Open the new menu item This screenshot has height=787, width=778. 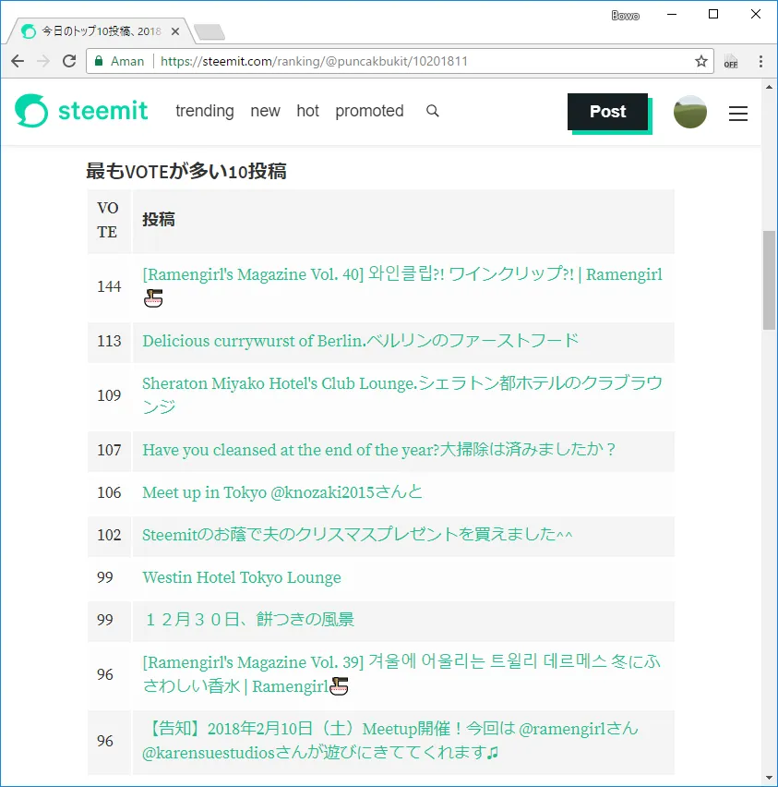coord(266,111)
